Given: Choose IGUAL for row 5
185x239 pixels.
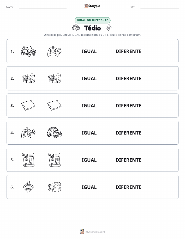Looking at the screenshot, I should pyautogui.click(x=89, y=160).
